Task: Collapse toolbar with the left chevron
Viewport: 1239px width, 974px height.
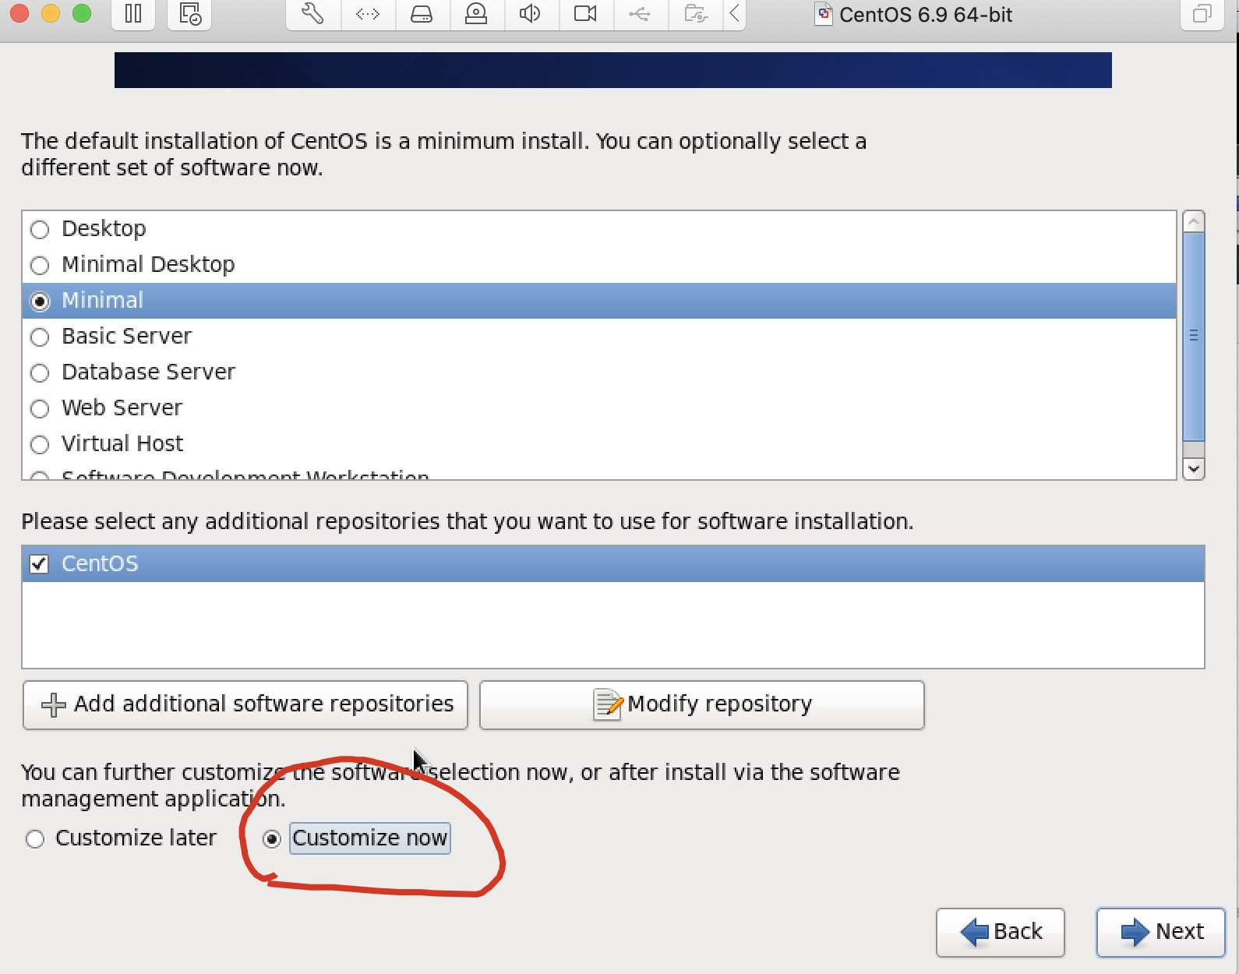Action: (x=734, y=14)
